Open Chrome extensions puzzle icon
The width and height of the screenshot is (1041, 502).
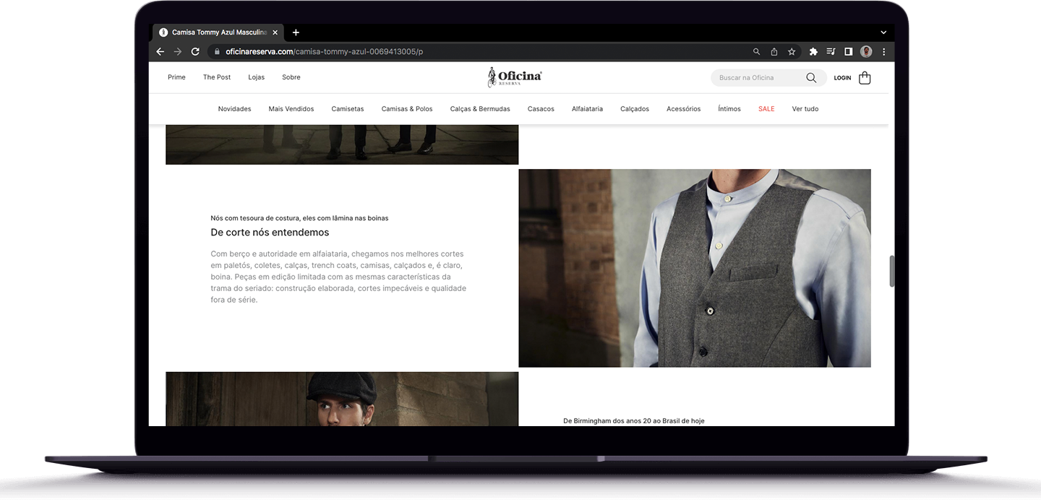tap(813, 51)
